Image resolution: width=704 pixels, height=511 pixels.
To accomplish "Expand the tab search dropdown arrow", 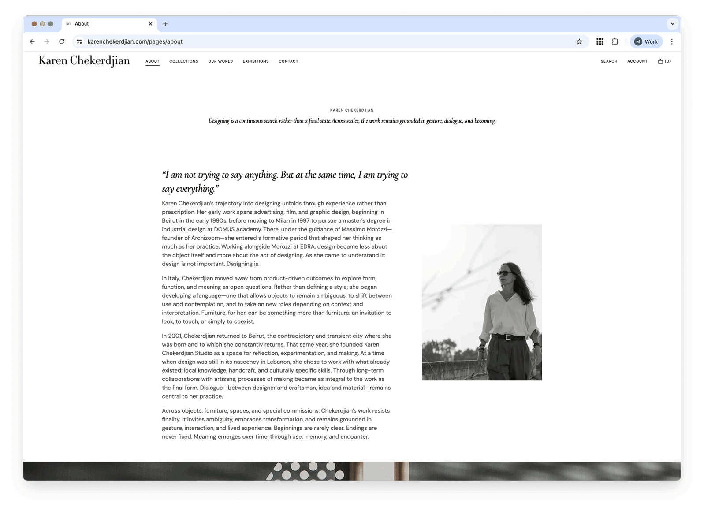I will coord(673,24).
